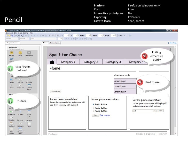Click the Width stepper field
This screenshot has width=188, height=141.
(89, 35)
